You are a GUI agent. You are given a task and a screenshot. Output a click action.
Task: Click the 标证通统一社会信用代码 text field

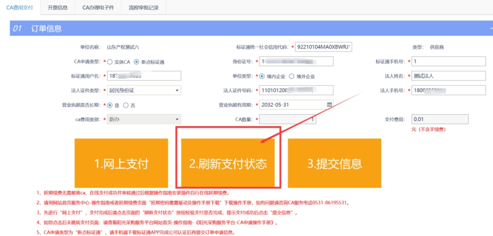(x=324, y=47)
